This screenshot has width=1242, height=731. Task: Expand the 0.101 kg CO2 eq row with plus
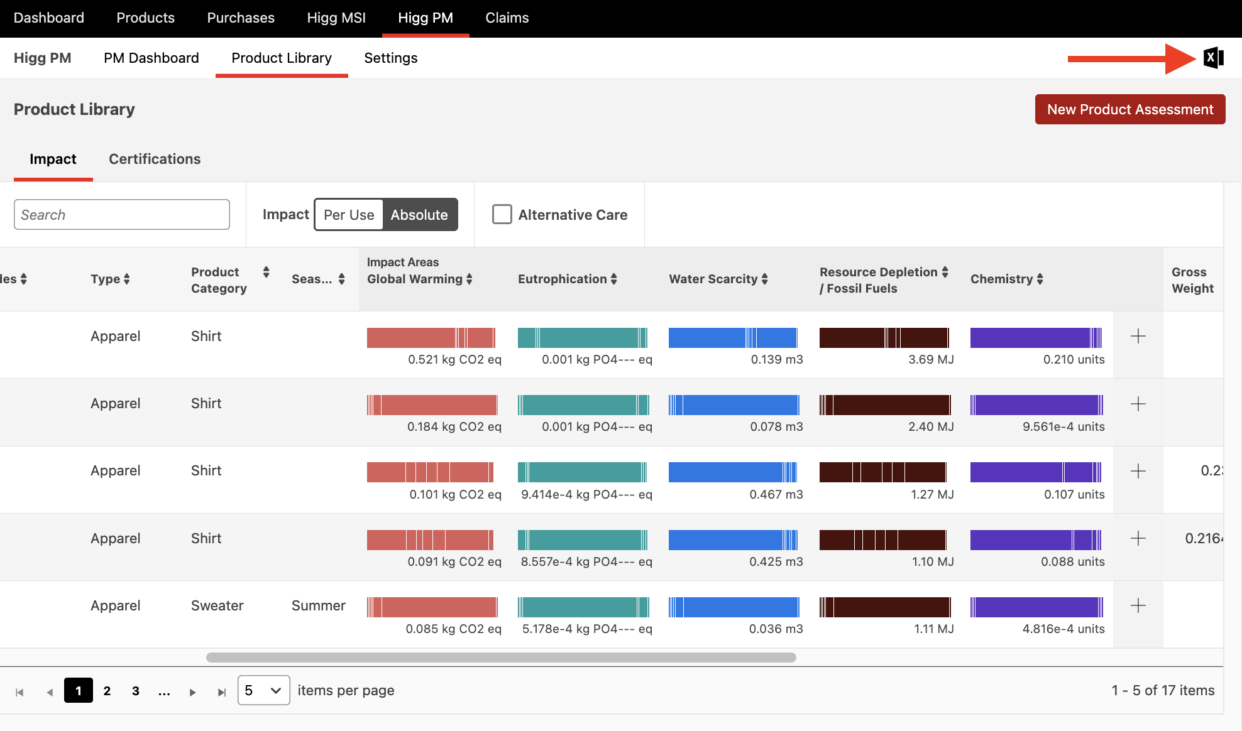(x=1138, y=471)
